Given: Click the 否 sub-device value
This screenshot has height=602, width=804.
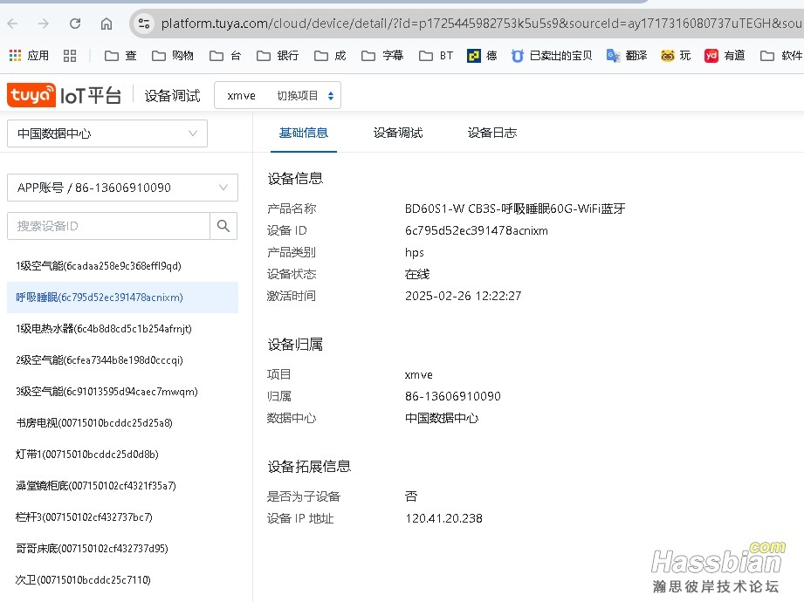Looking at the screenshot, I should [411, 496].
